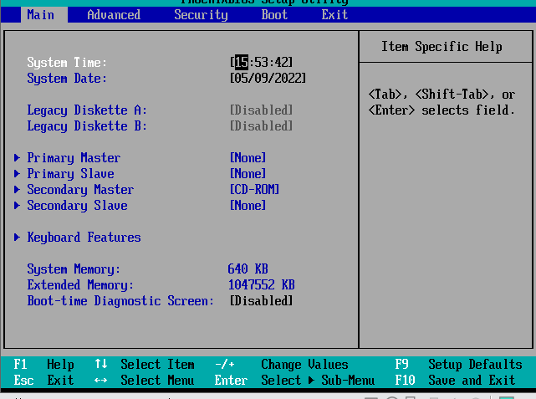Open the Keyboard Features sub-menu
Image resolution: width=536 pixels, height=399 pixels.
point(84,238)
